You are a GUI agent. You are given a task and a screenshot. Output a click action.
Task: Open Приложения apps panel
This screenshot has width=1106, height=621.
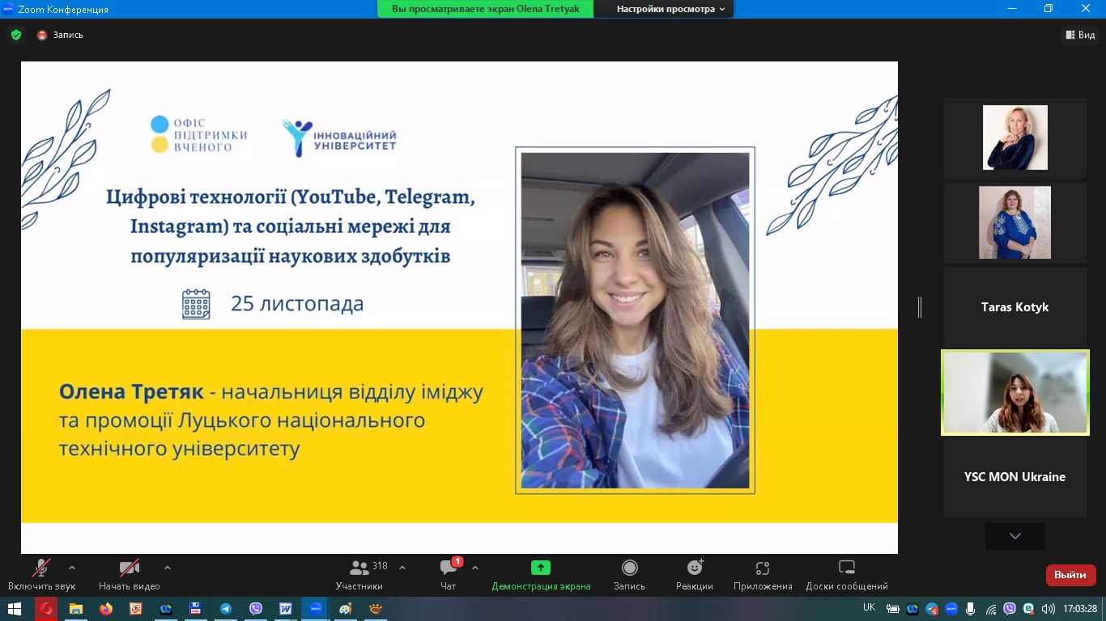coord(763,574)
